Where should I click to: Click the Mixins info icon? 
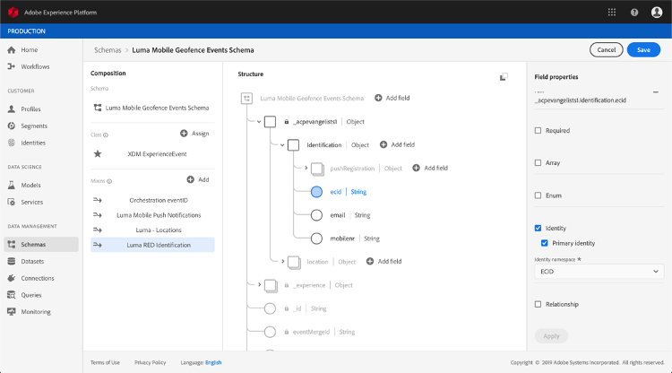(x=109, y=181)
